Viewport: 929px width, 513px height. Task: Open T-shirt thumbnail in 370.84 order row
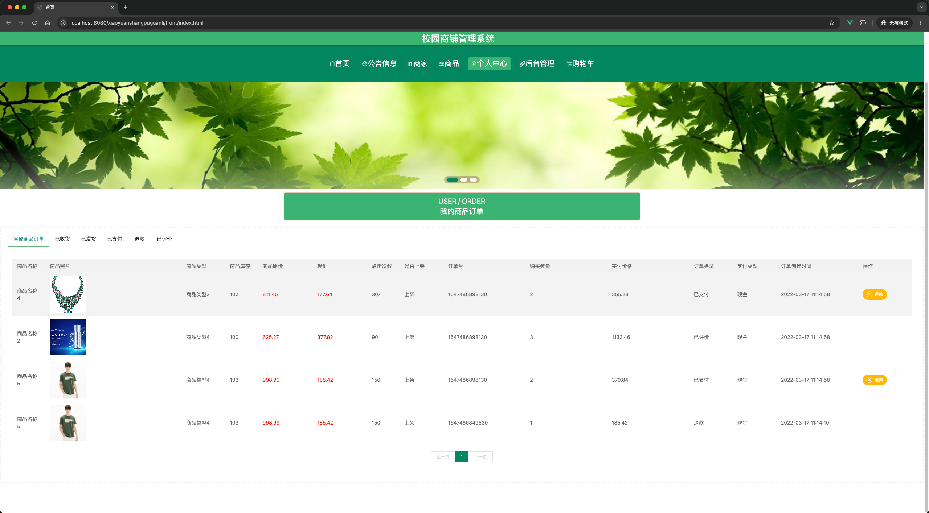[68, 380]
